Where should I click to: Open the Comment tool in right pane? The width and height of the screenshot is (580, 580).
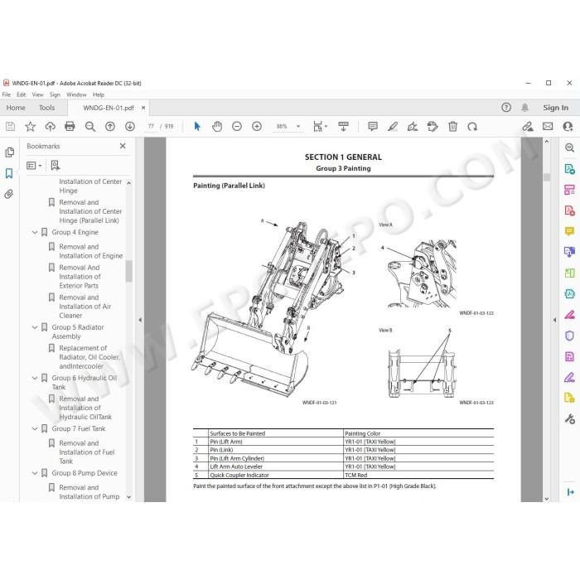pos(570,231)
